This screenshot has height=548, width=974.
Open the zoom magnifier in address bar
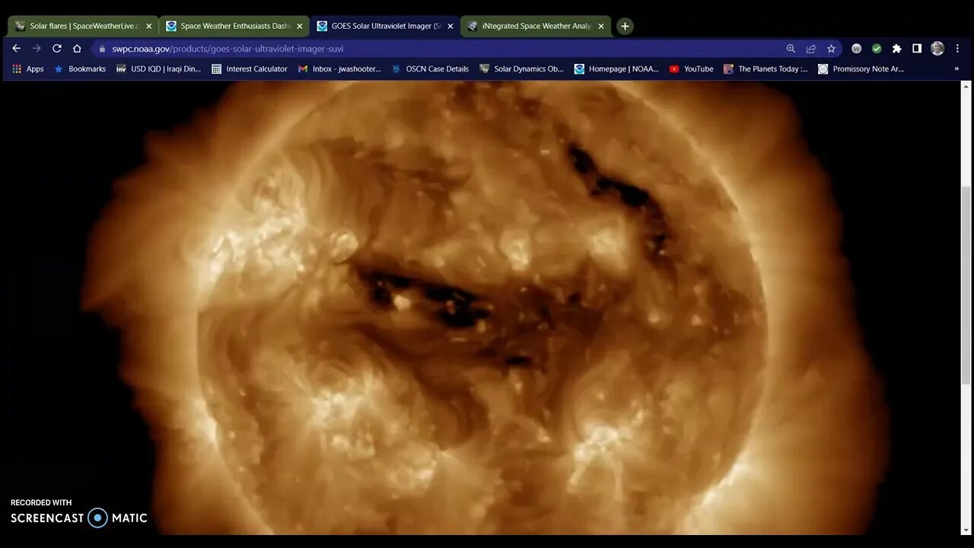pyautogui.click(x=791, y=48)
